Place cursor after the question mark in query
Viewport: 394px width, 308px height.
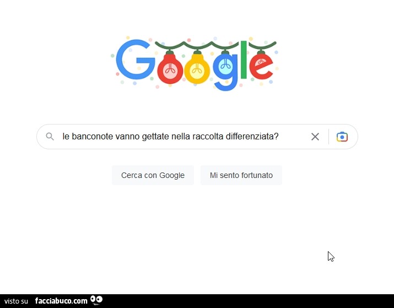[x=279, y=137]
